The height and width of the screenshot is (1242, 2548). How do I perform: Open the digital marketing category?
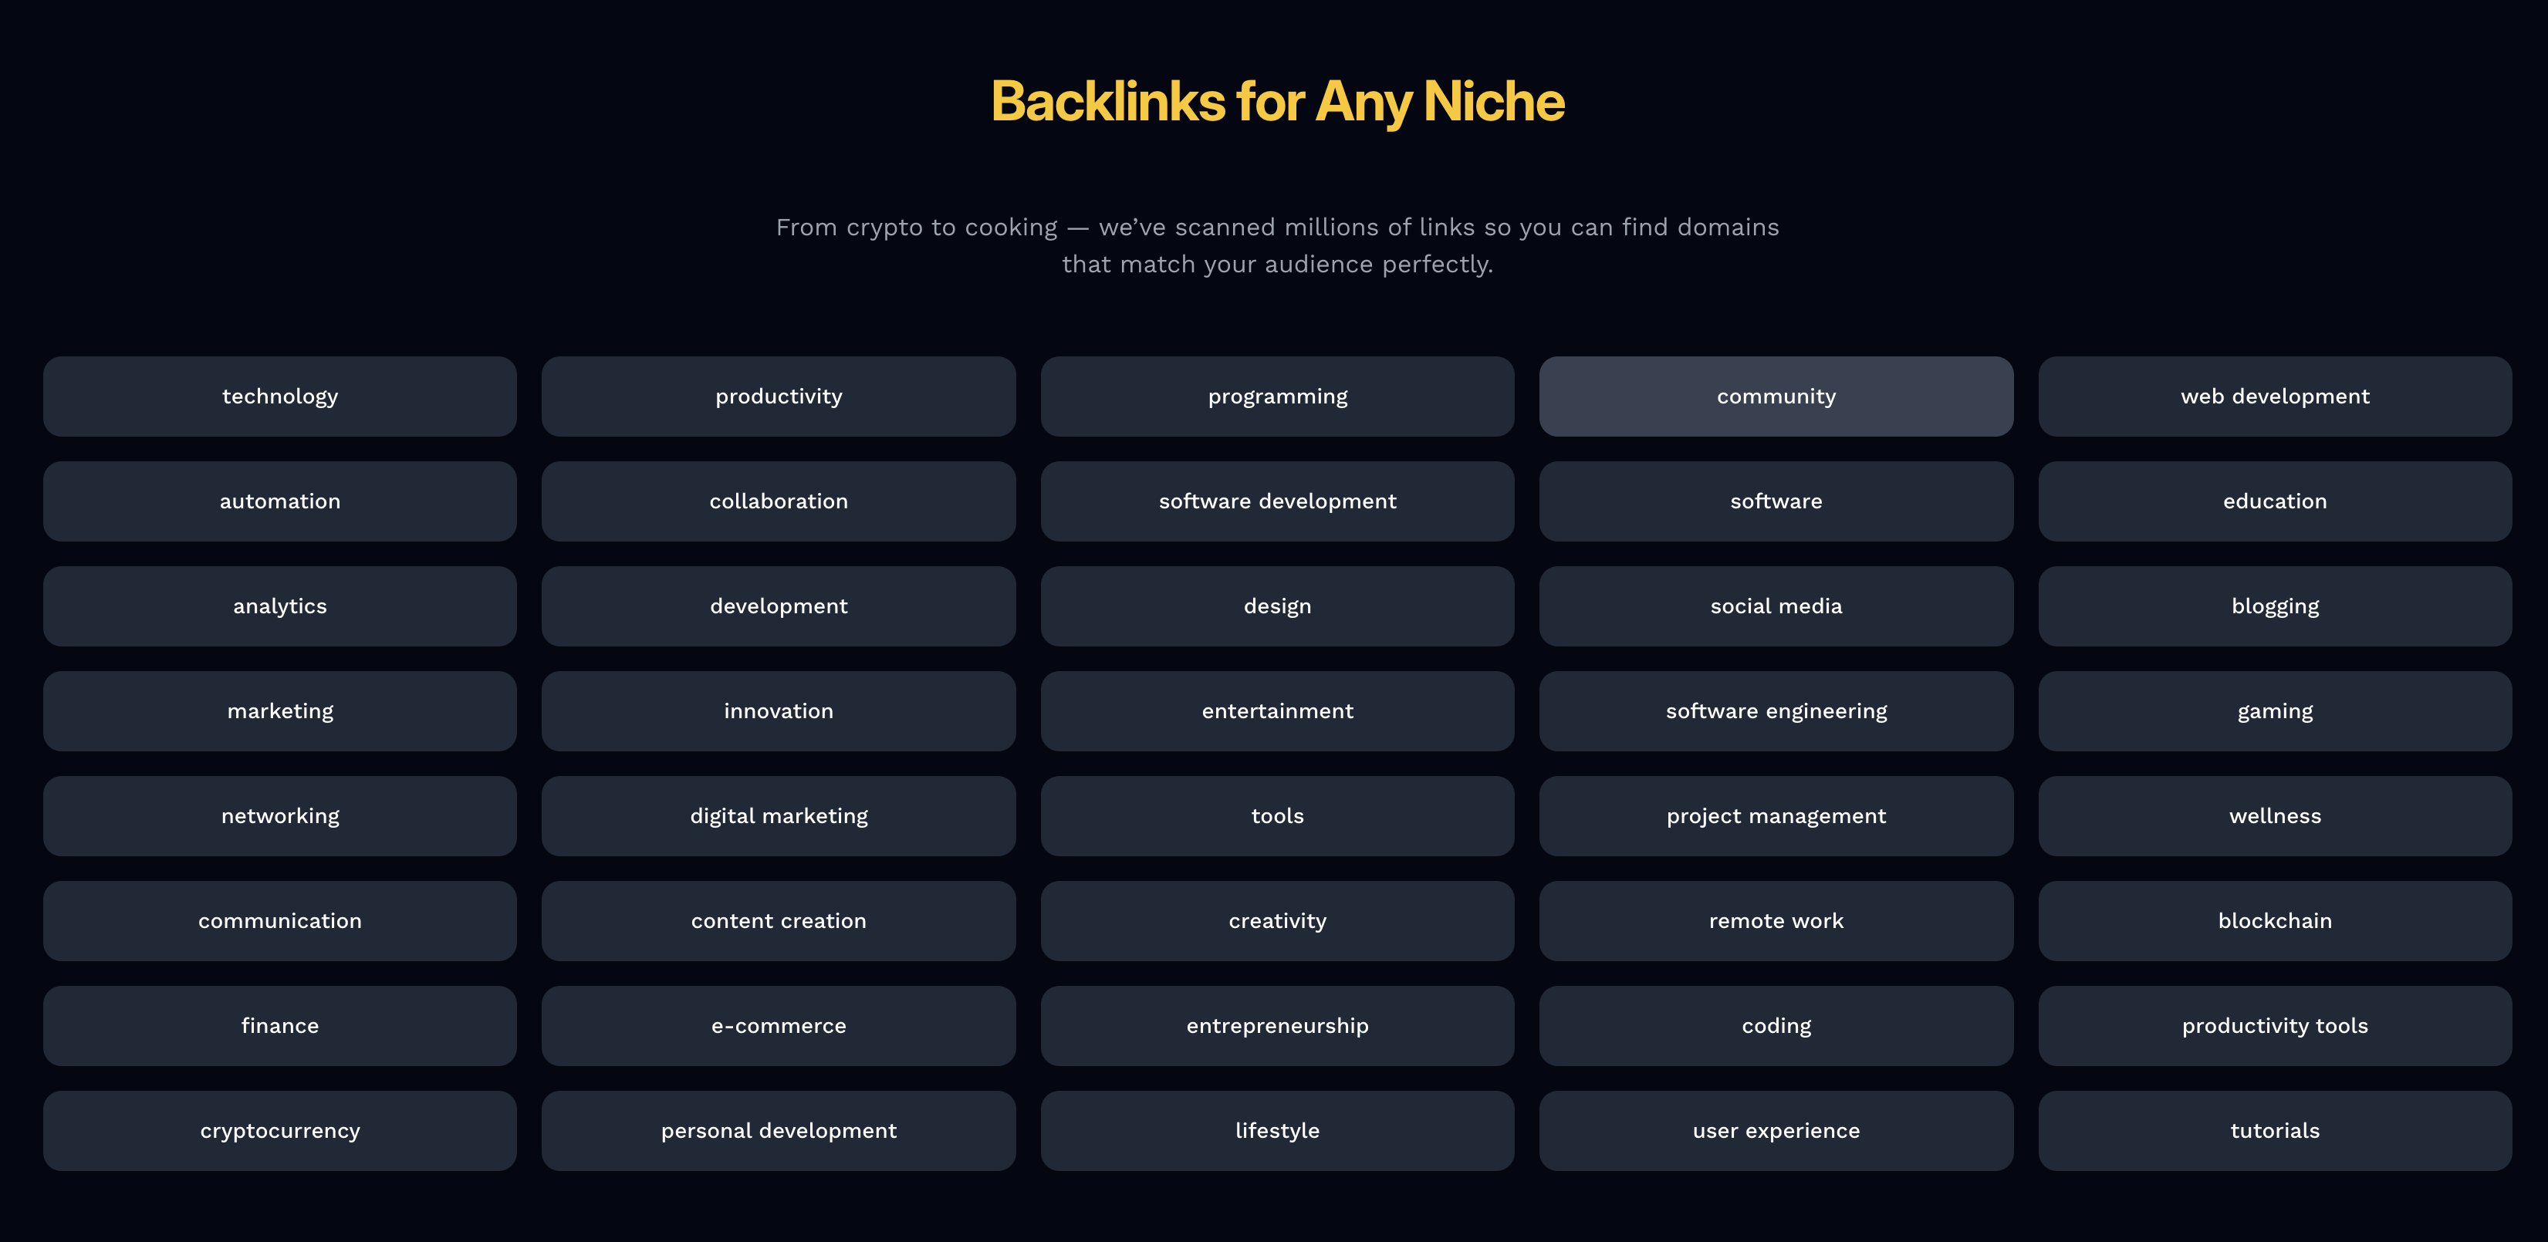coord(779,816)
